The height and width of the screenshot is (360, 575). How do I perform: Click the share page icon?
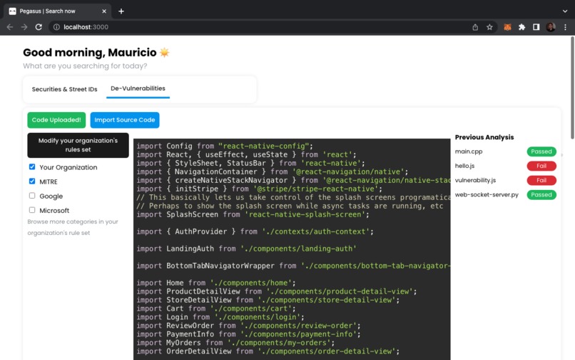coord(475,27)
